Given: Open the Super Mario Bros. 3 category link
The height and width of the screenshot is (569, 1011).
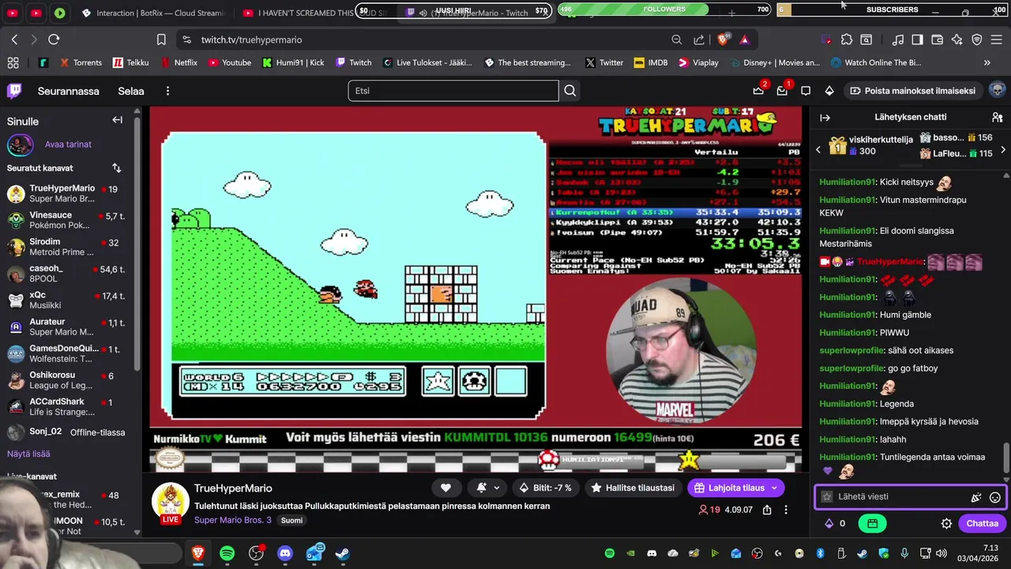Looking at the screenshot, I should [x=232, y=520].
